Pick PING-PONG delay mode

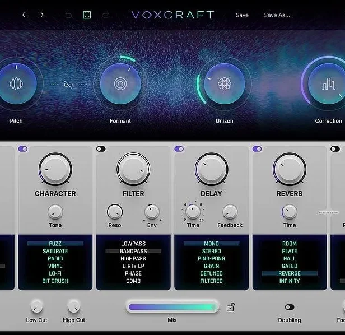click(212, 259)
